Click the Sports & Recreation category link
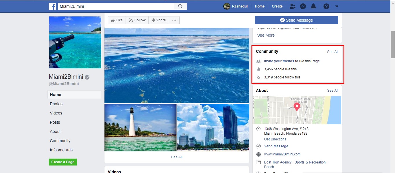 (x=310, y=162)
